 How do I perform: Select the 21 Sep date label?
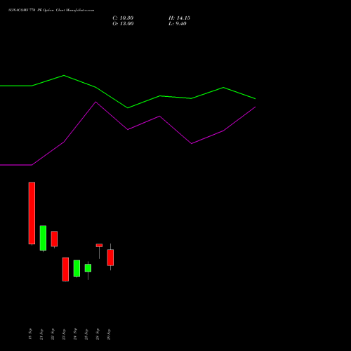41,334
